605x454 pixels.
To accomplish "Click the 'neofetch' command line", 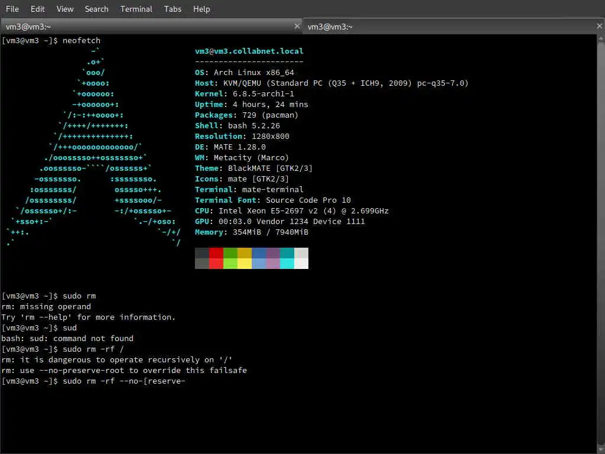I will tap(51, 41).
